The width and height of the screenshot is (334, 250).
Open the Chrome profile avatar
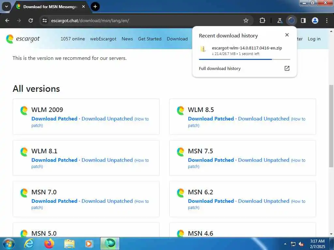(315, 21)
